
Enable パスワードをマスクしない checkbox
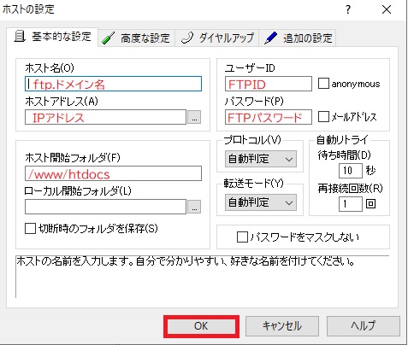coord(242,237)
